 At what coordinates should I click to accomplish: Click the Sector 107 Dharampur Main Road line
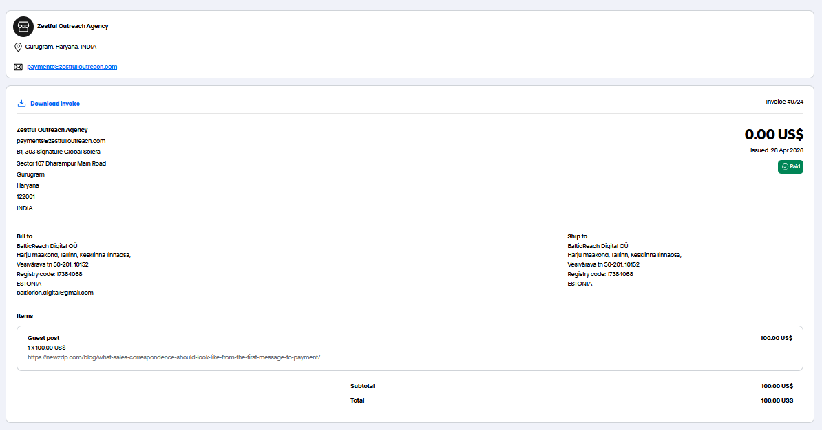(x=61, y=163)
